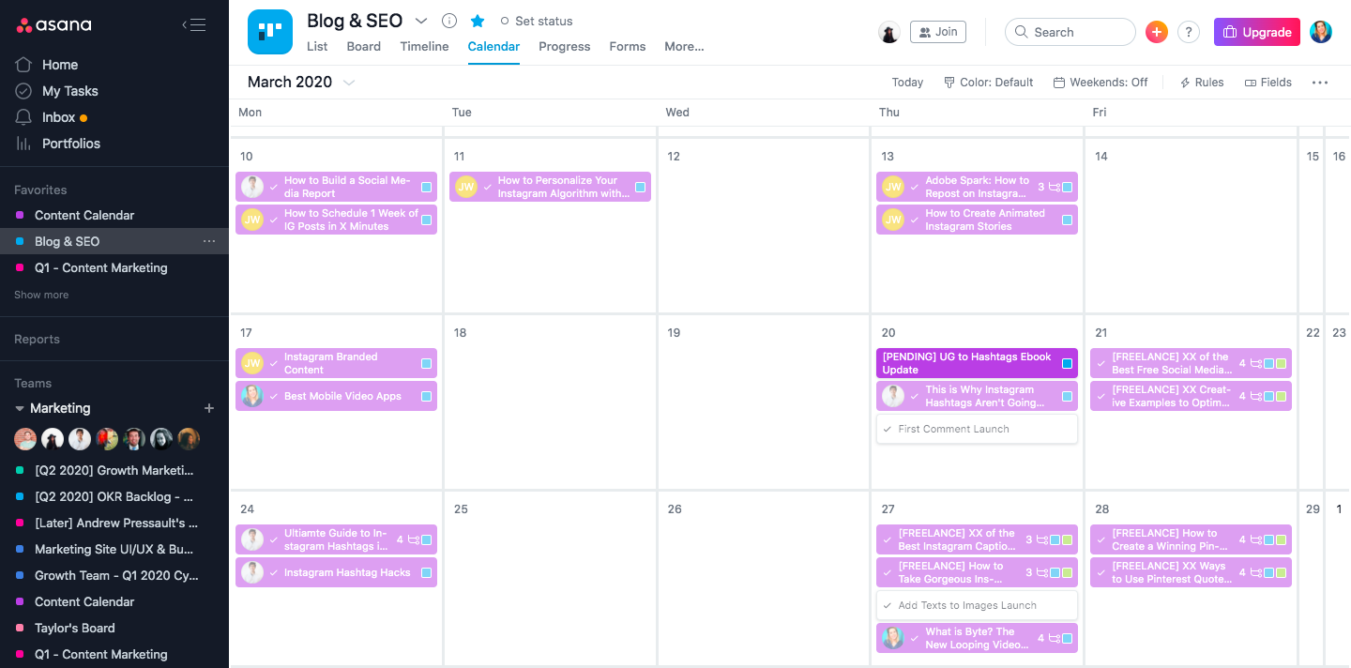
Task: Open Color: Default coloring options
Action: [x=988, y=82]
